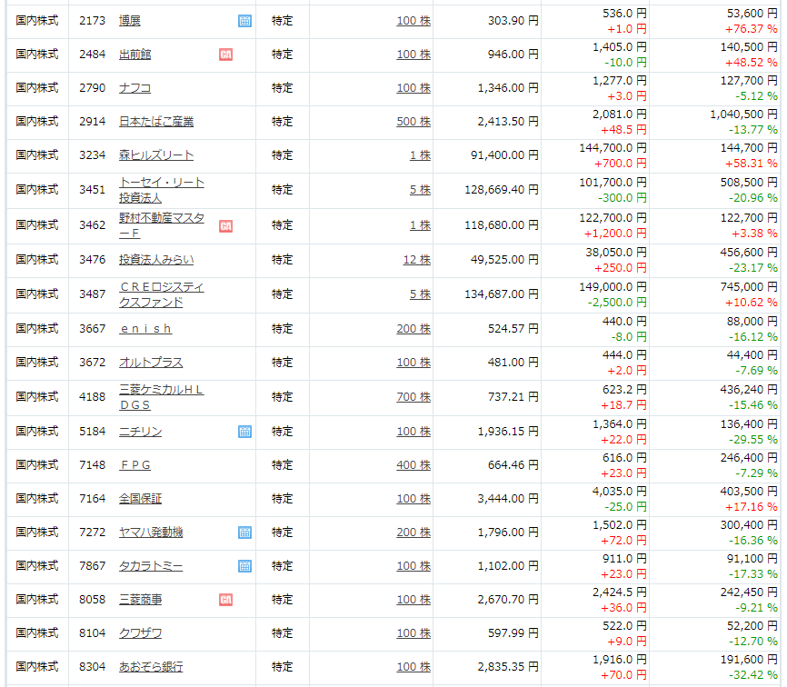The height and width of the screenshot is (687, 787).
Task: Click the 200 株 quantity for ヤマハ発動機
Action: click(413, 533)
